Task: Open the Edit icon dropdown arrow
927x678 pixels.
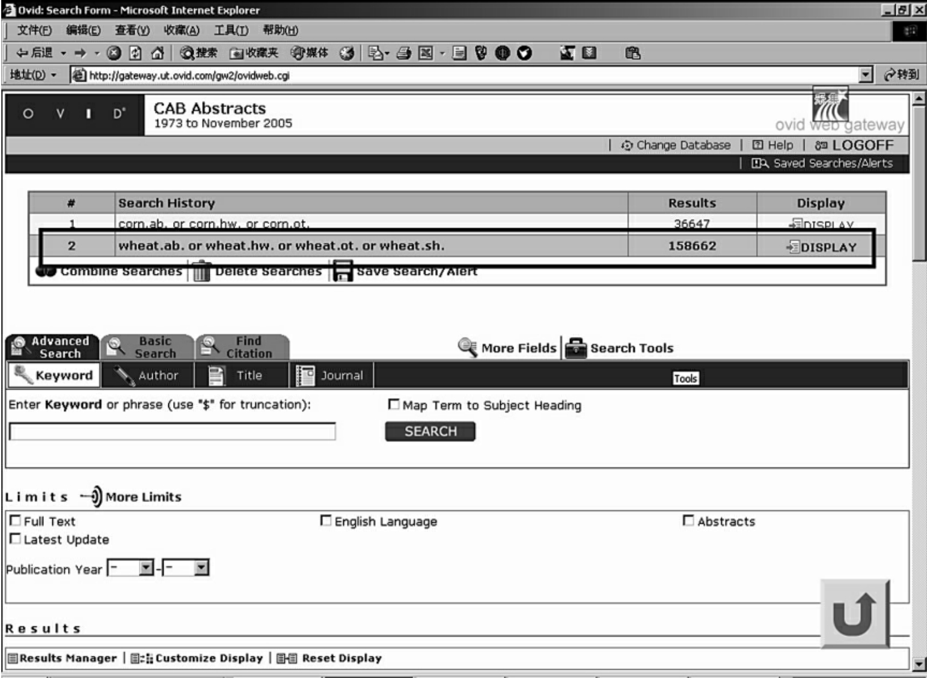Action: click(x=442, y=53)
